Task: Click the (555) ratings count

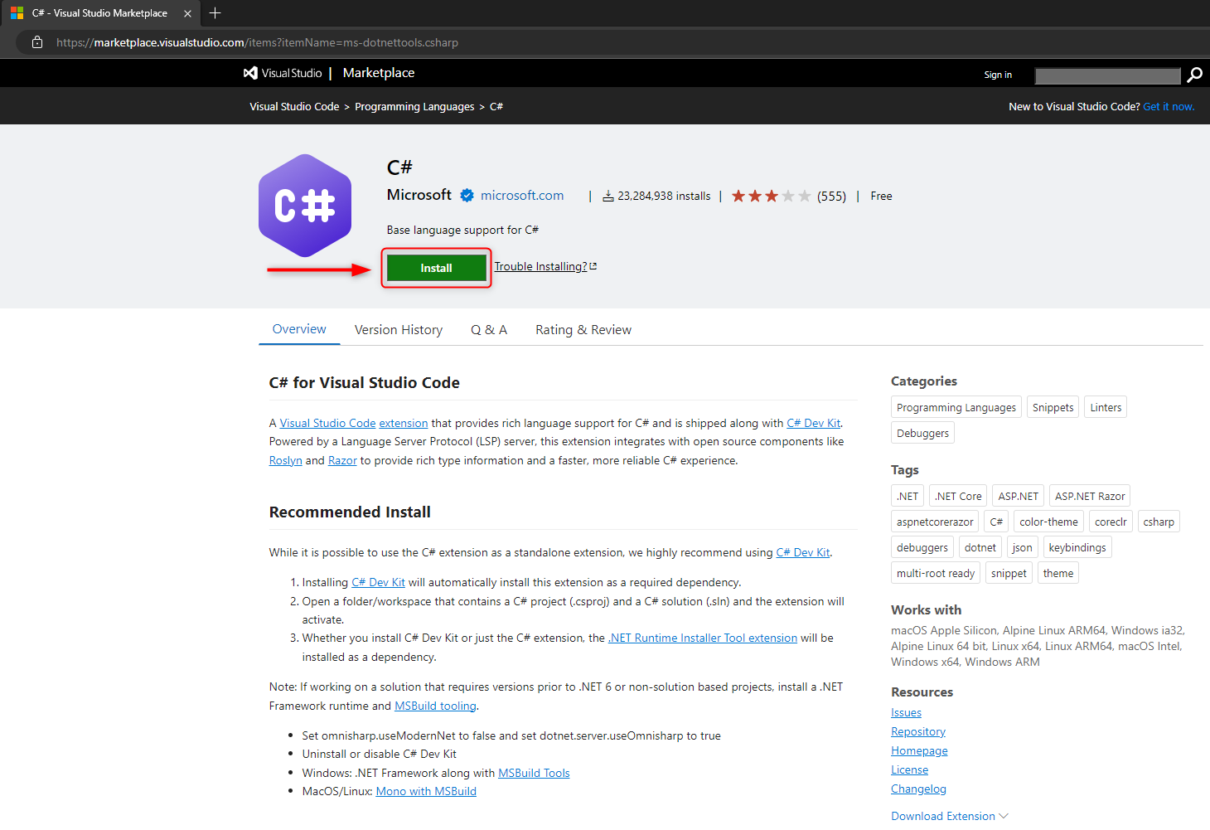Action: pyautogui.click(x=831, y=197)
